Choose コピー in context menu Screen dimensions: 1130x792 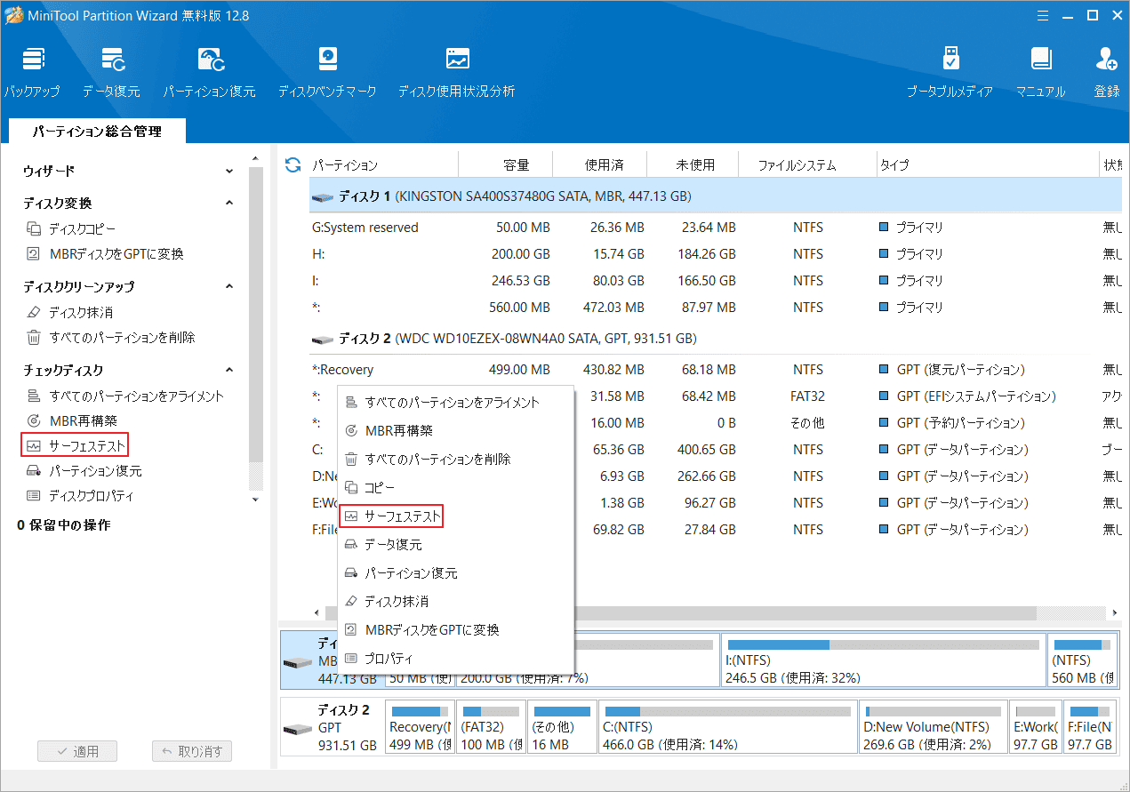(455, 488)
